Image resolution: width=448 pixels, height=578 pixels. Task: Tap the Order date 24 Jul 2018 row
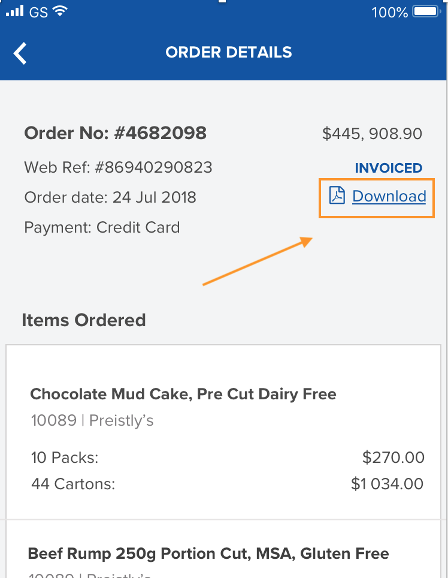(x=105, y=197)
